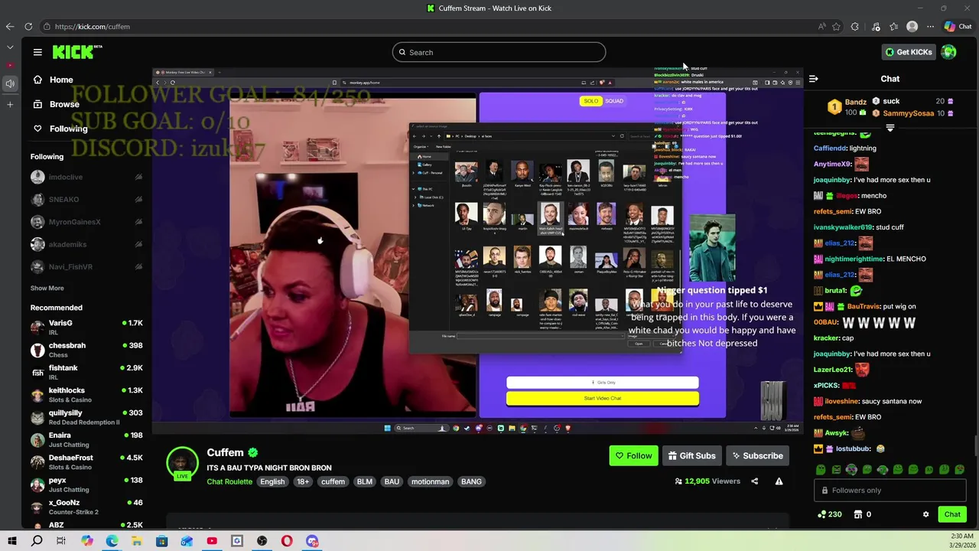Open the vertical tabs dropdown in the Edge sidebar
979x551 pixels.
(x=10, y=47)
